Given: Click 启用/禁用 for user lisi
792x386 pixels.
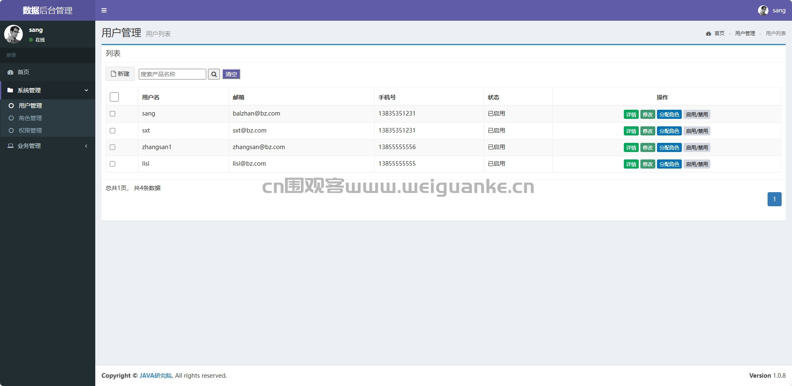Looking at the screenshot, I should coord(697,164).
